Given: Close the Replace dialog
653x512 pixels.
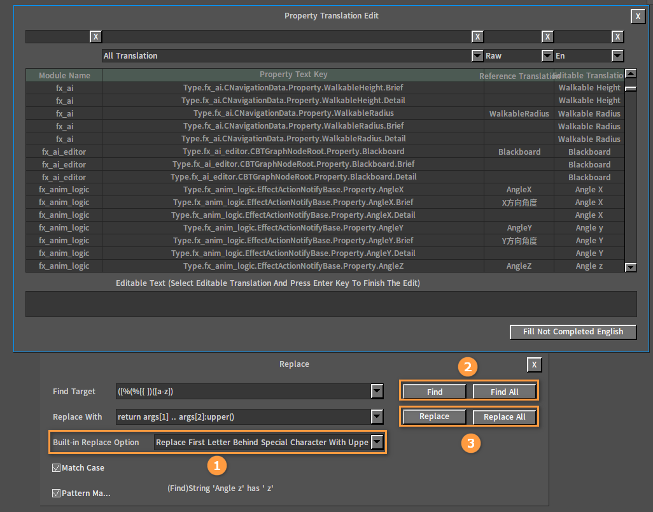Looking at the screenshot, I should (x=535, y=365).
